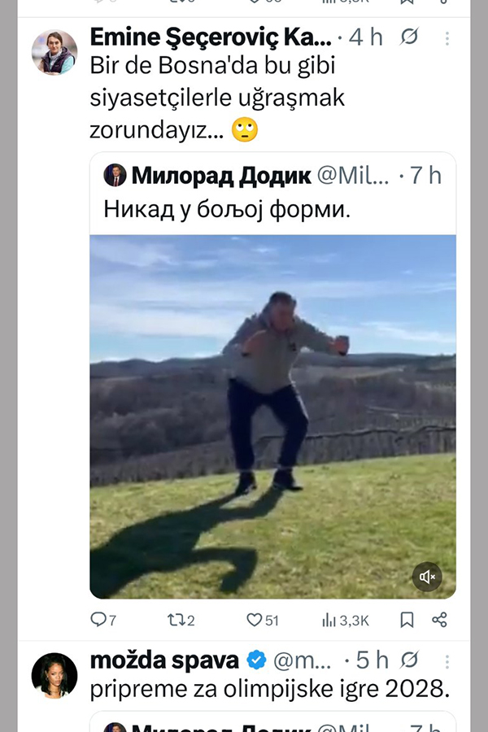This screenshot has width=488, height=732.
Task: Open the možda spava display name
Action: click(164, 660)
